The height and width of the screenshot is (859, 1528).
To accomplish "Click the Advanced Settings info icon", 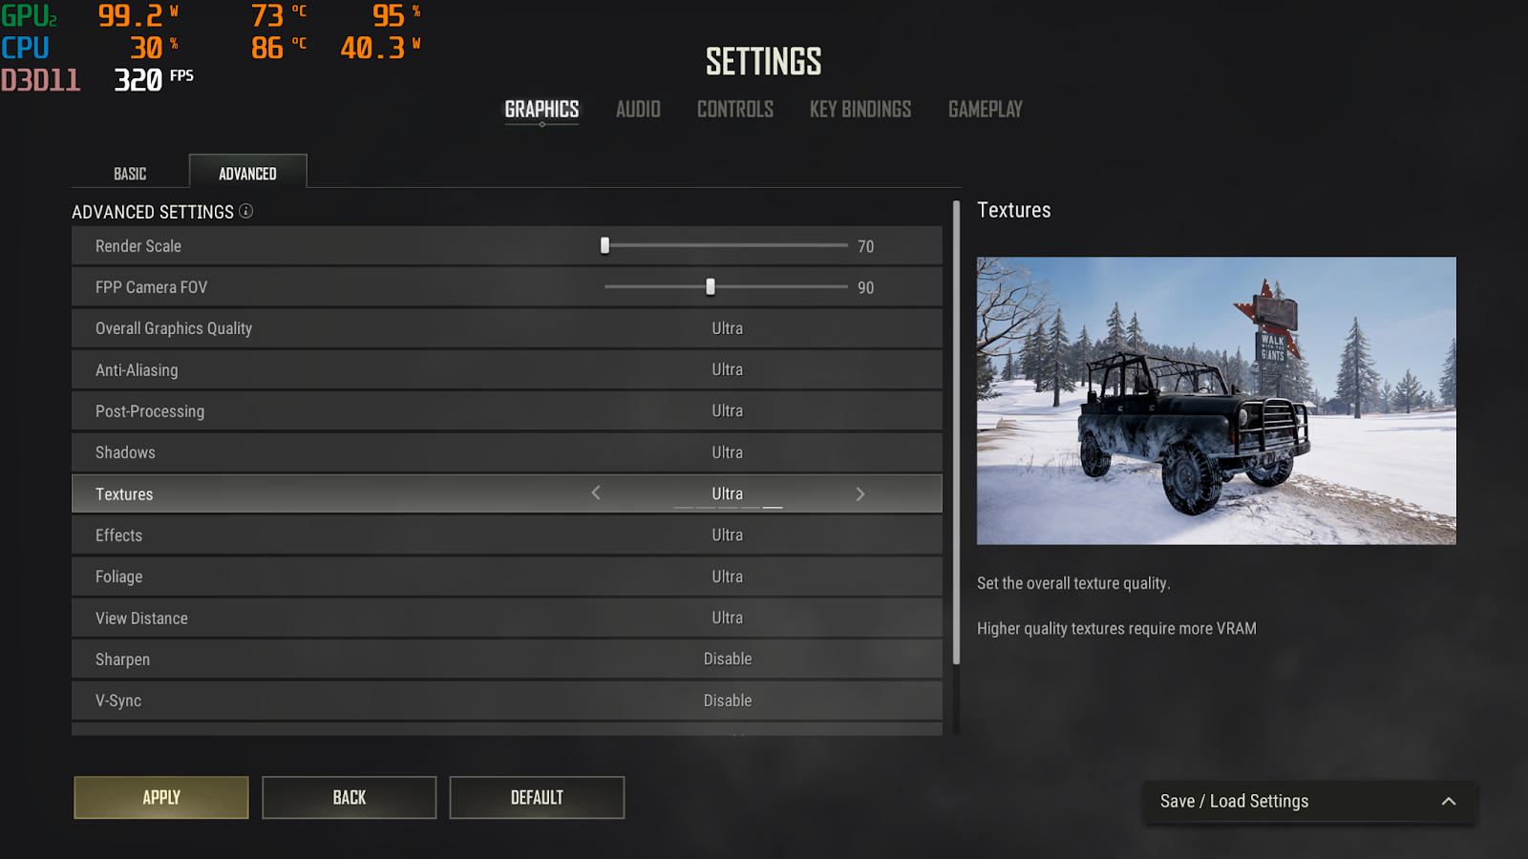I will pyautogui.click(x=245, y=211).
